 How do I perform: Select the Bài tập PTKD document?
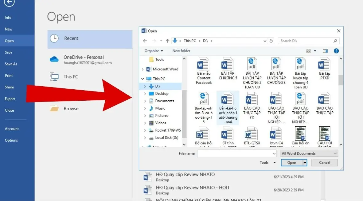pyautogui.click(x=325, y=69)
